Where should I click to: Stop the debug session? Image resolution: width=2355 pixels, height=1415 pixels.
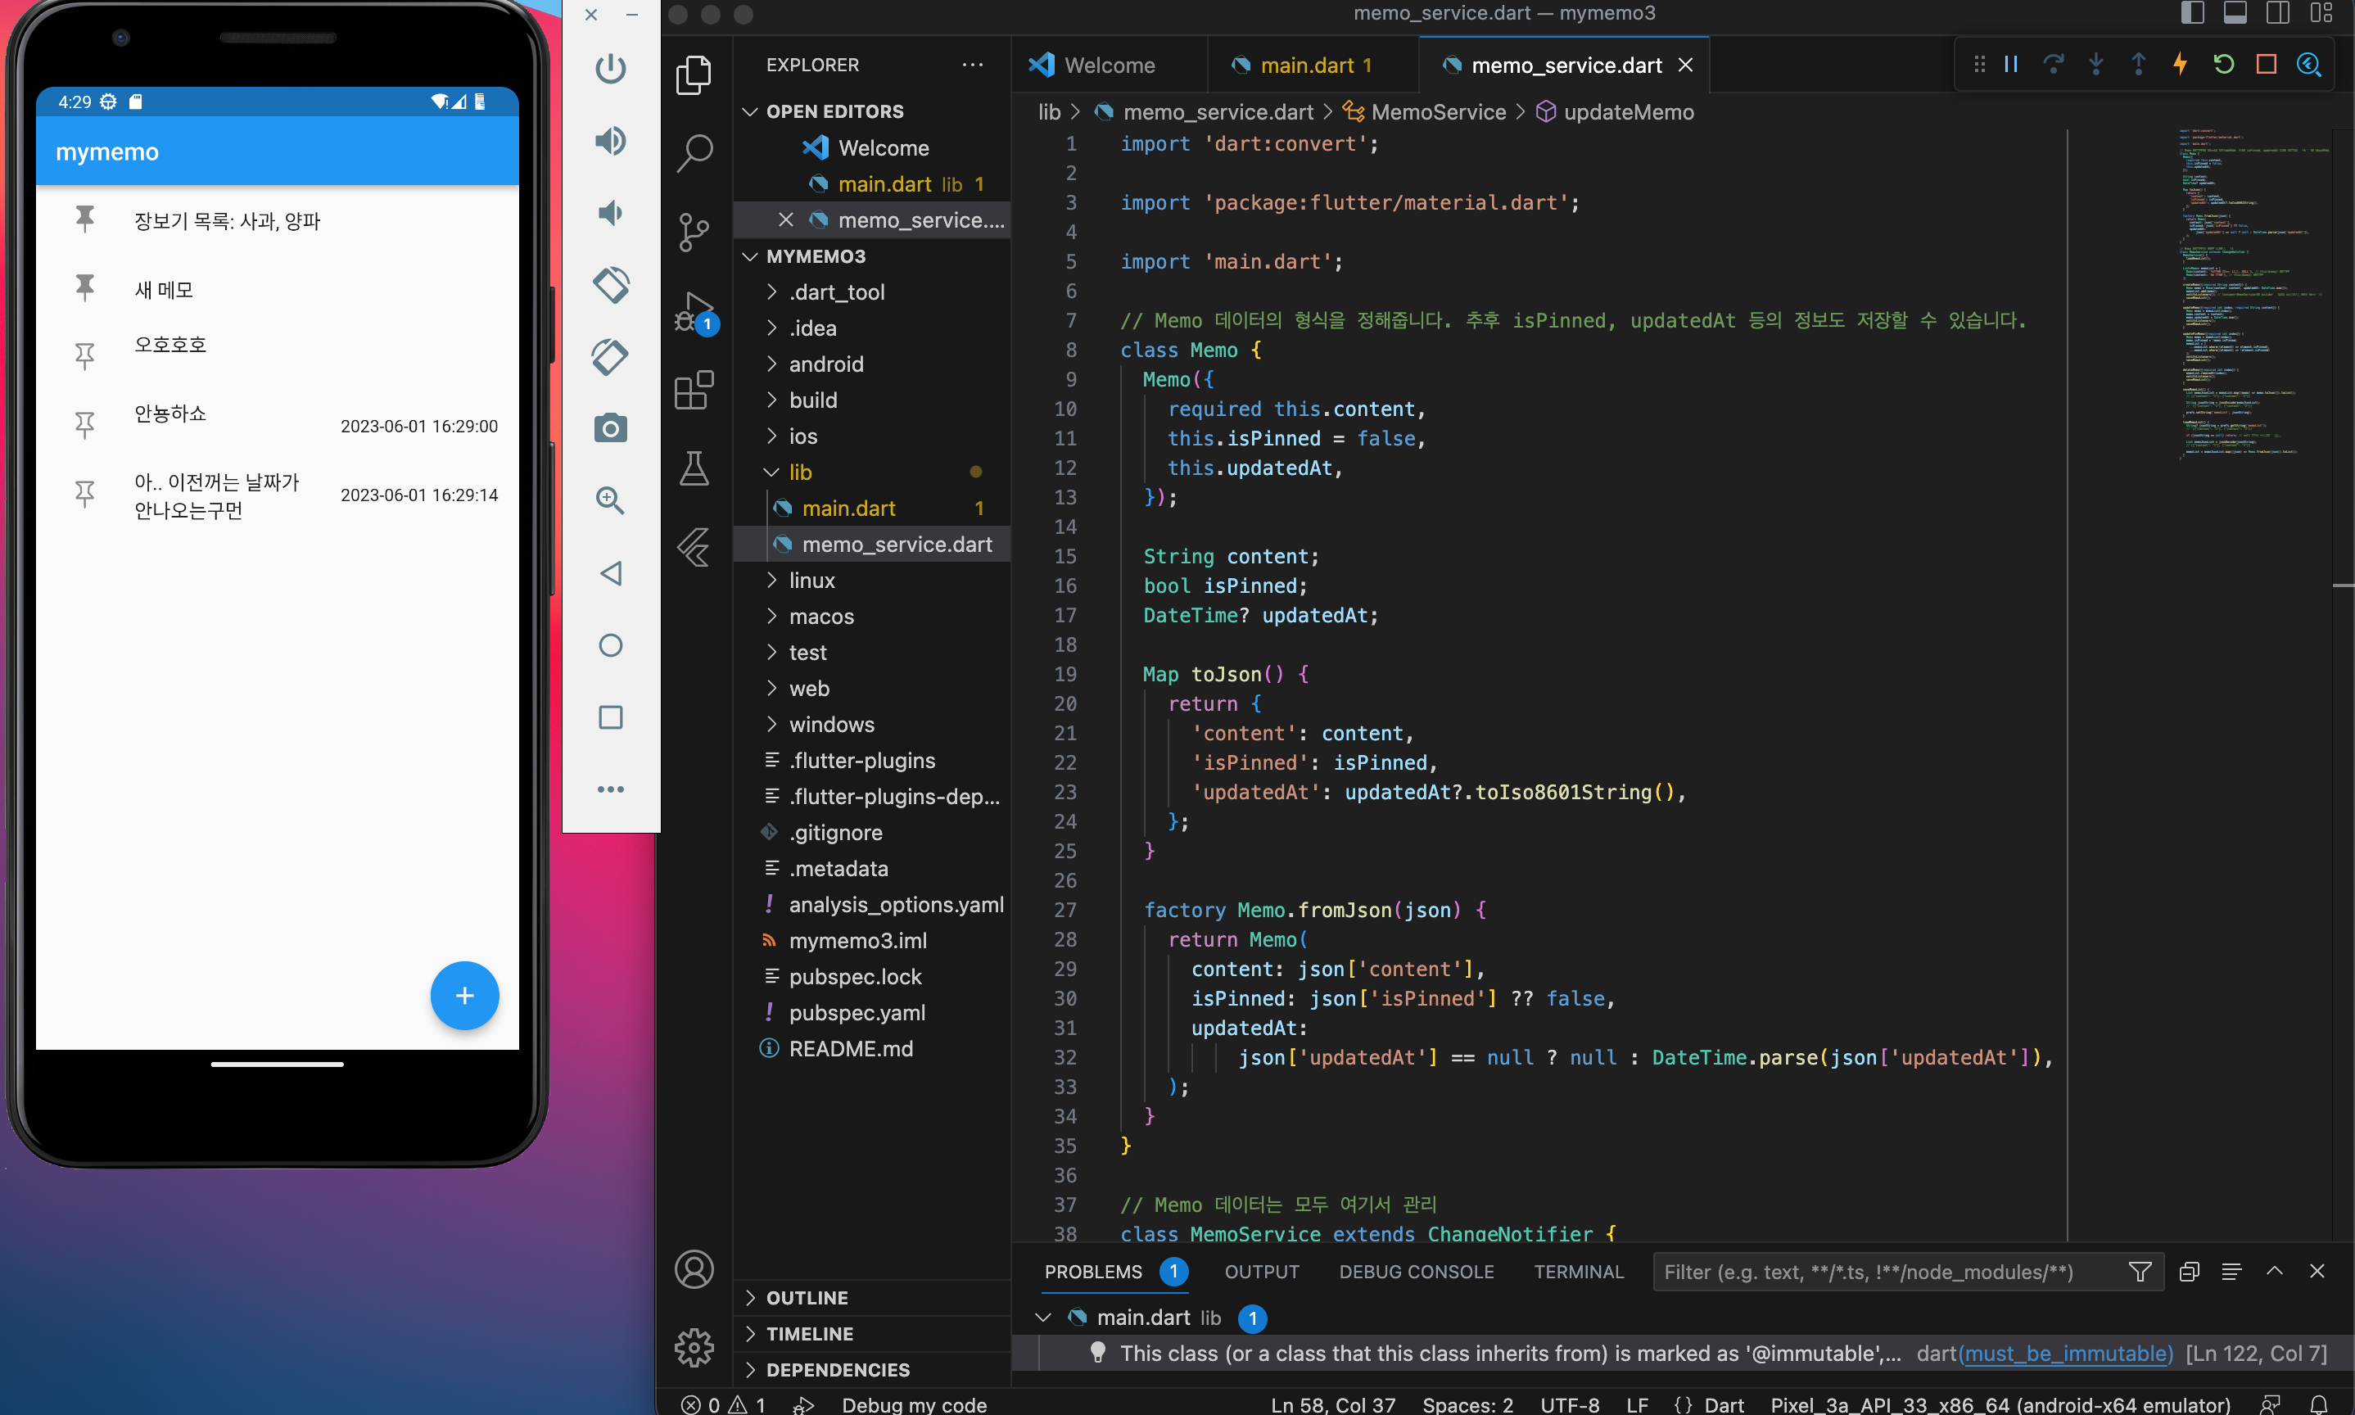(x=2267, y=64)
